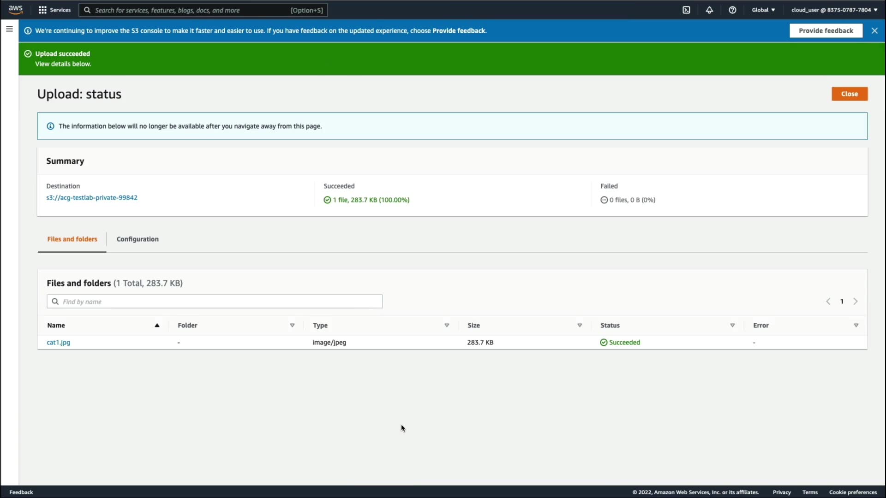Image resolution: width=886 pixels, height=498 pixels.
Task: Expand the Global region dropdown
Action: tap(763, 10)
